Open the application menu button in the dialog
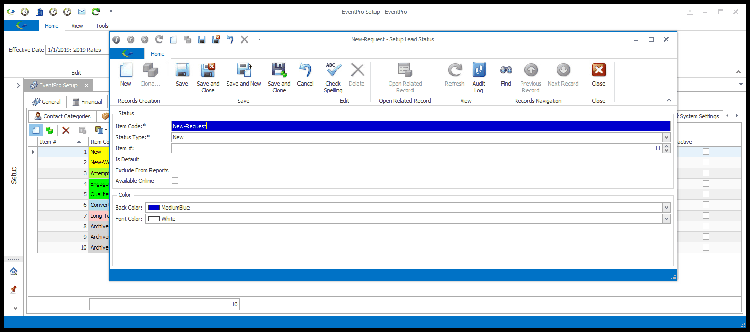The height and width of the screenshot is (332, 750). pos(127,53)
